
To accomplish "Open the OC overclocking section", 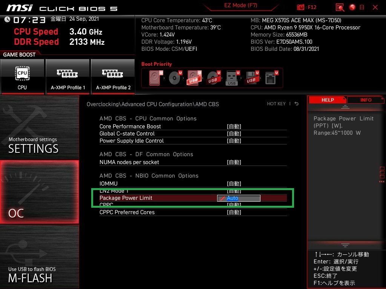I will (39, 192).
